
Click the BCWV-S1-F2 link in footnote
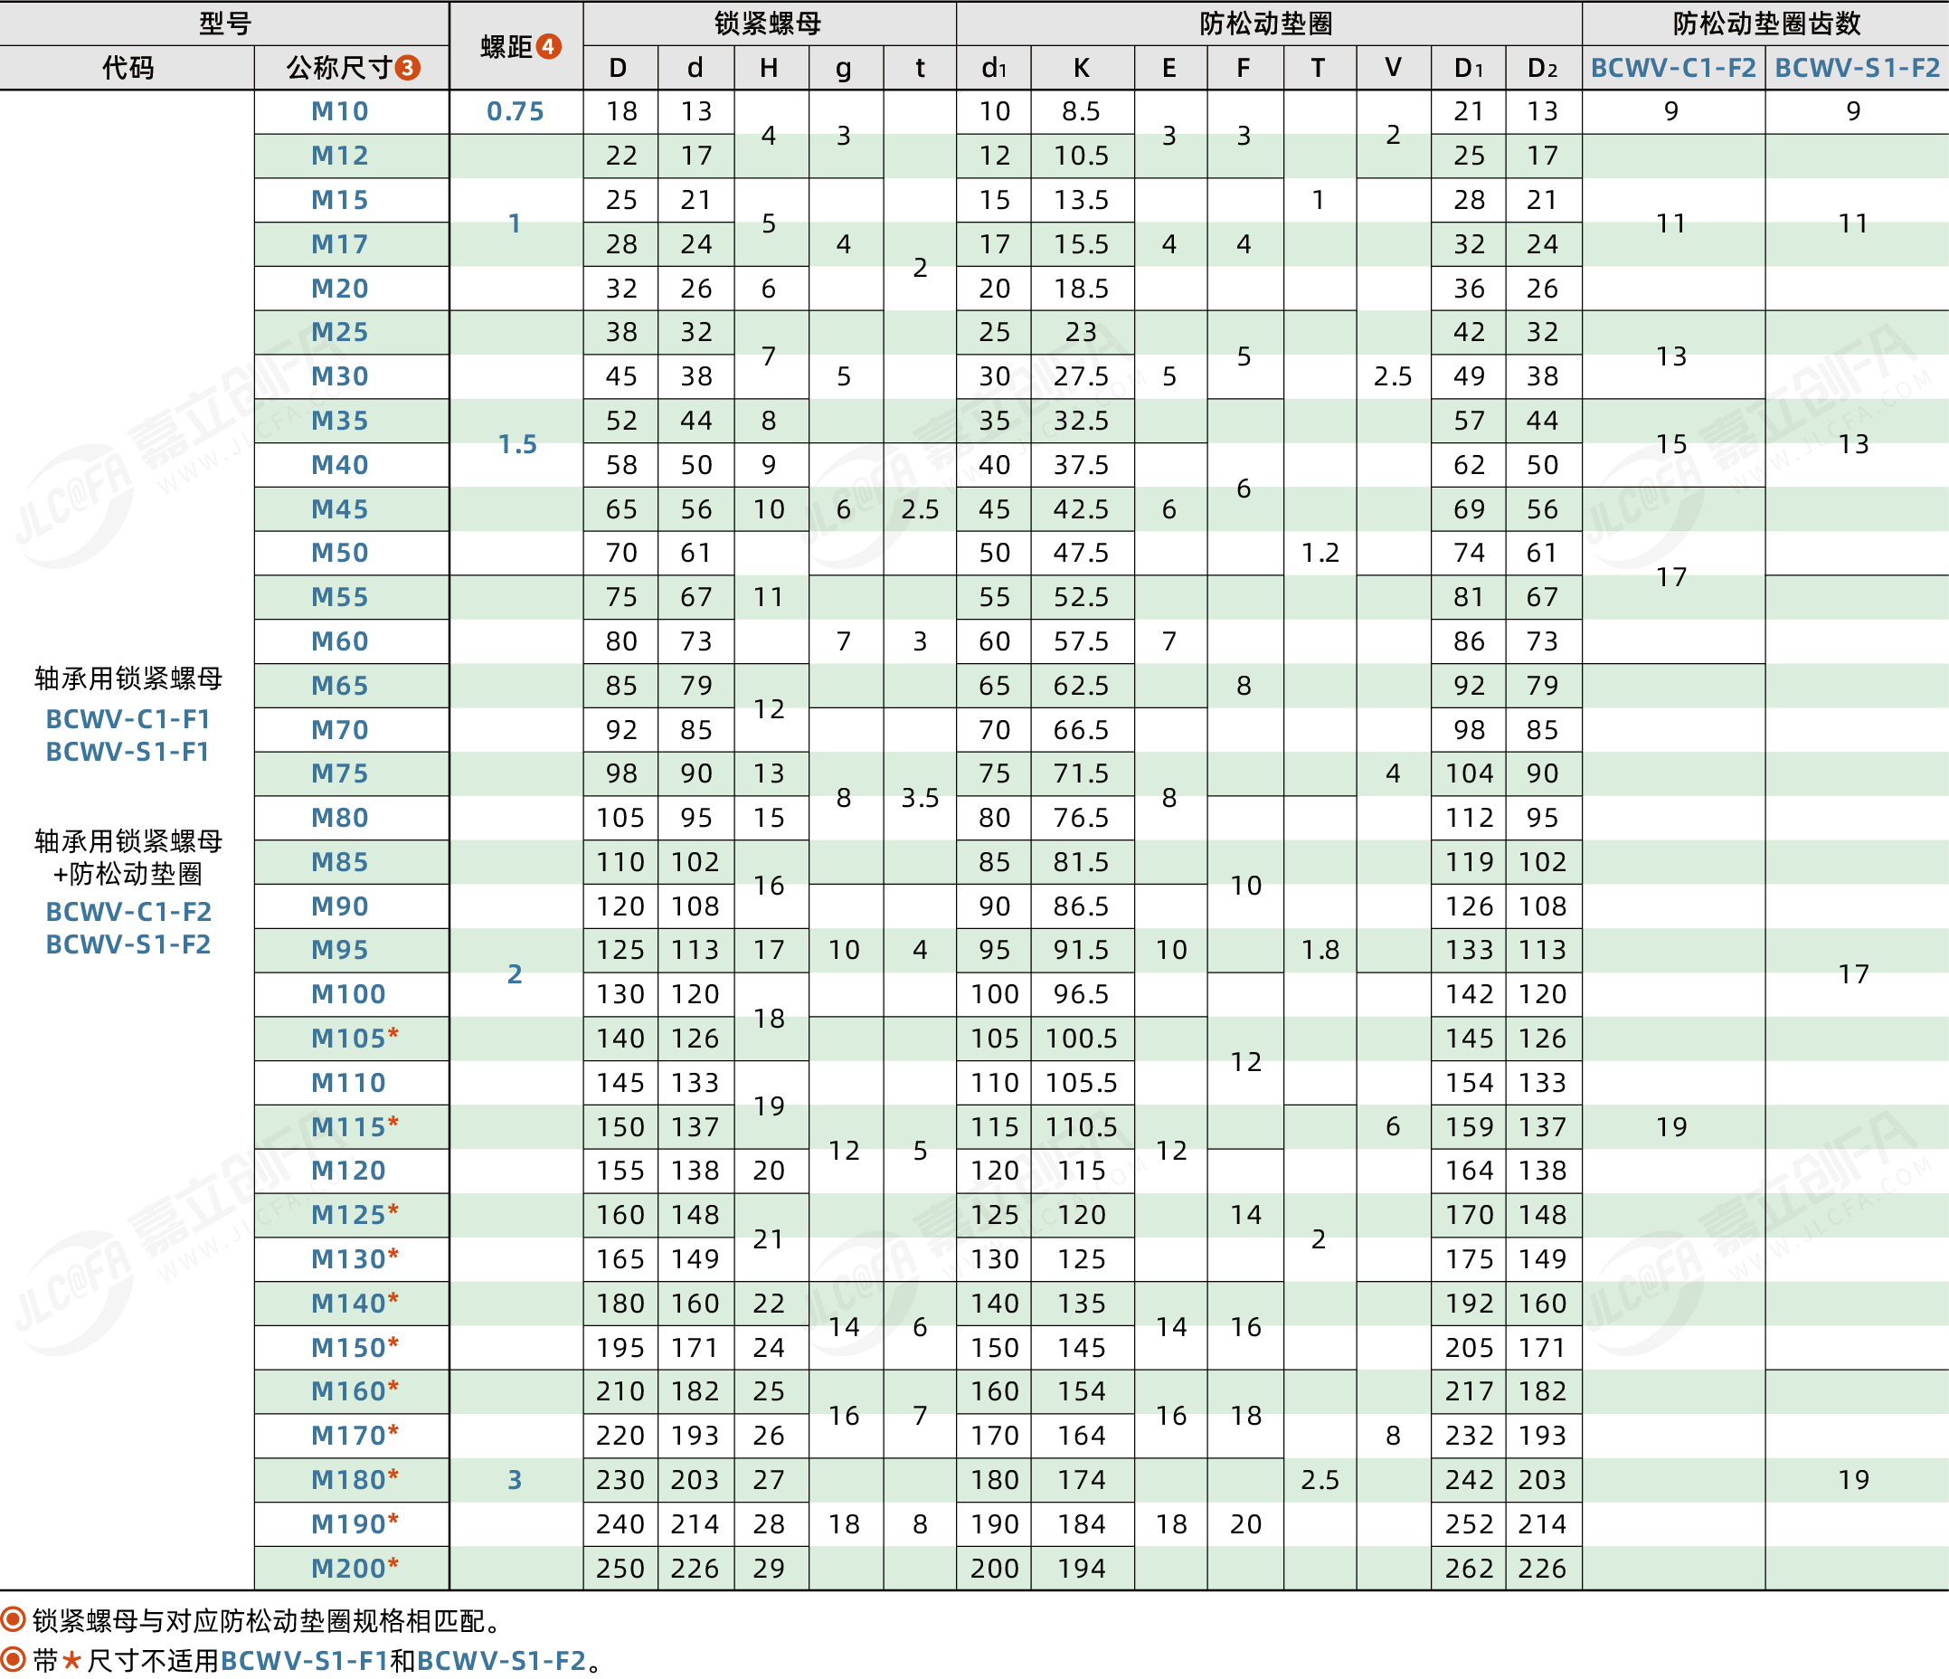coord(501,1661)
